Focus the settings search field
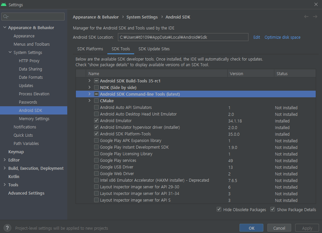This screenshot has height=233, width=322. click(x=33, y=17)
